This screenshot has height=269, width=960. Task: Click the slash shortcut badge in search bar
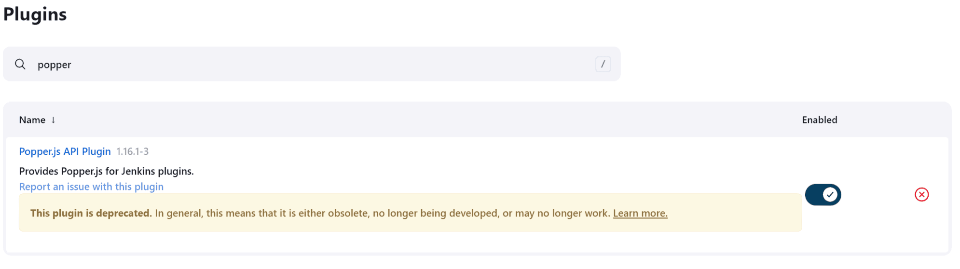(603, 64)
